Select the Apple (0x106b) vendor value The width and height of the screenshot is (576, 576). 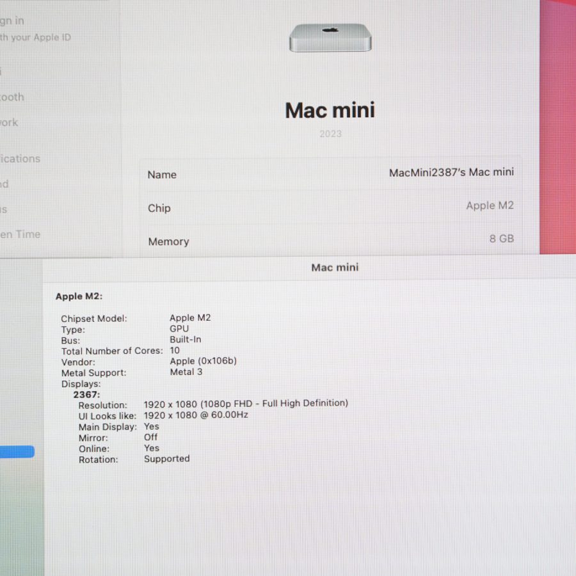203,361
